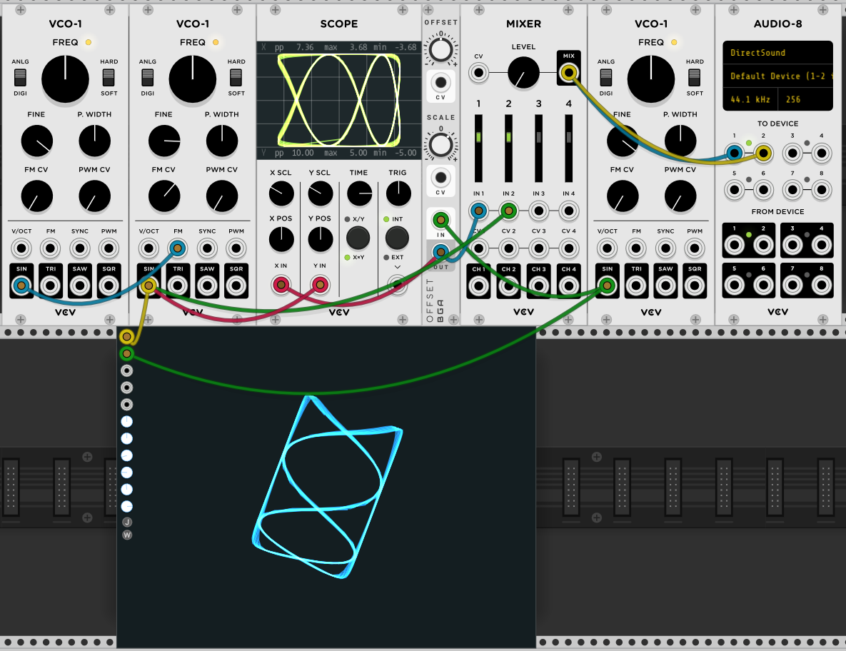This screenshot has height=651, width=846.
Task: Click the LEVEL knob on MIXER
Action: click(x=523, y=72)
